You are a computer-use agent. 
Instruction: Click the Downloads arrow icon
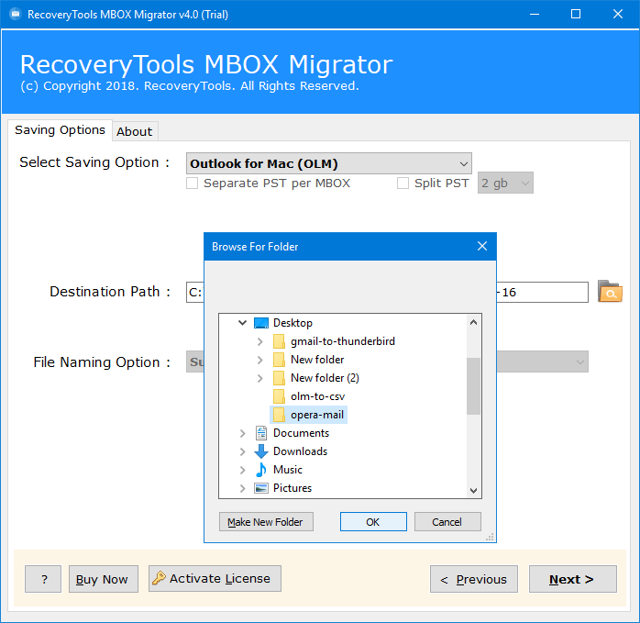click(x=261, y=451)
